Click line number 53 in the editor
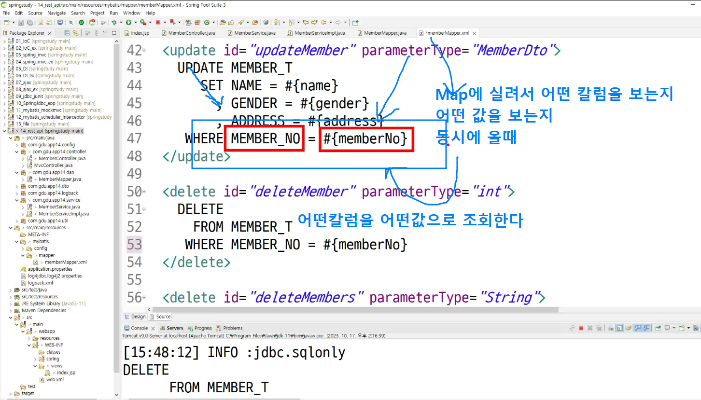The width and height of the screenshot is (701, 400). pos(134,245)
